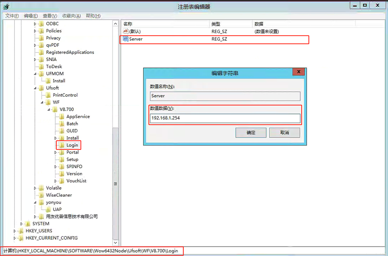The width and height of the screenshot is (388, 256).
Task: Click the ToDesk folder icon
Action: click(41, 67)
